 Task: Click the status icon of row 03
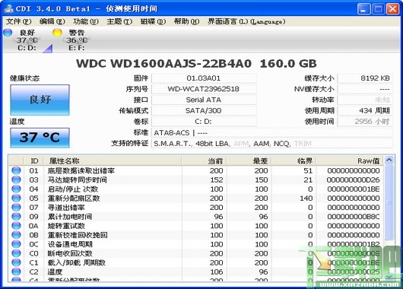click(16, 179)
